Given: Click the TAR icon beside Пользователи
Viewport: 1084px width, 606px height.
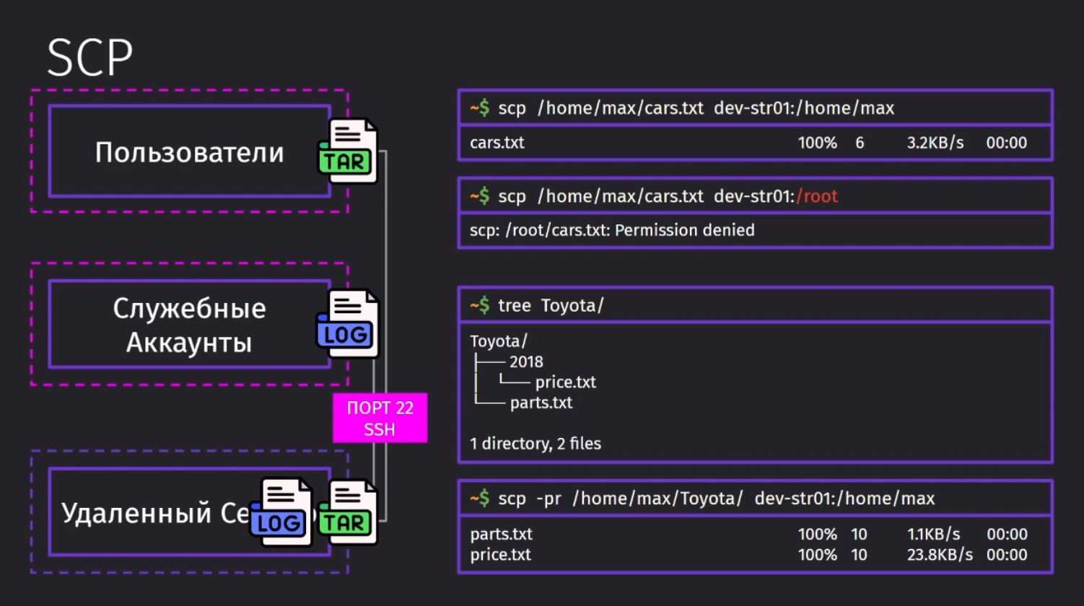Looking at the screenshot, I should 348,151.
